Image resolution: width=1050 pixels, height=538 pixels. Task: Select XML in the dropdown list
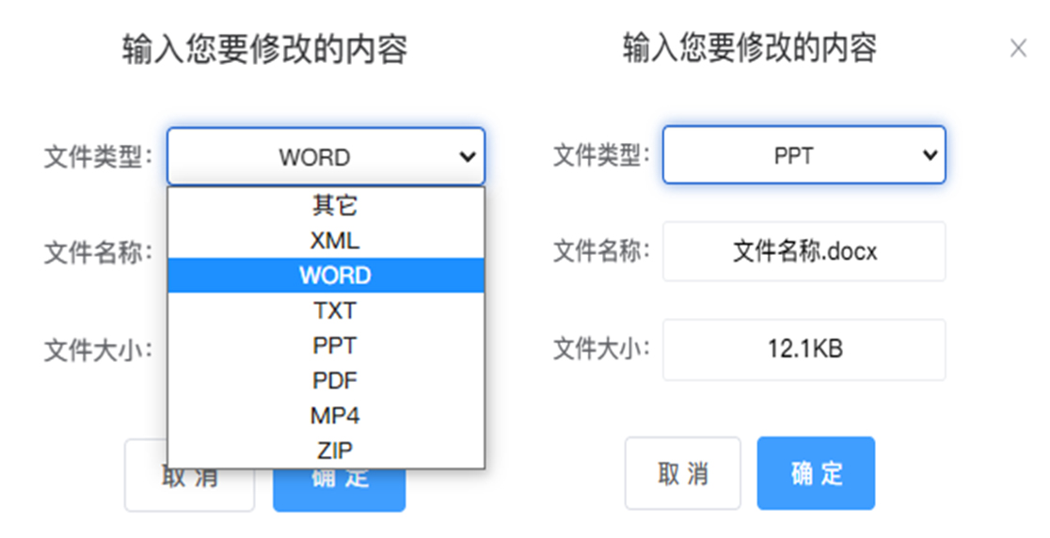coord(335,241)
